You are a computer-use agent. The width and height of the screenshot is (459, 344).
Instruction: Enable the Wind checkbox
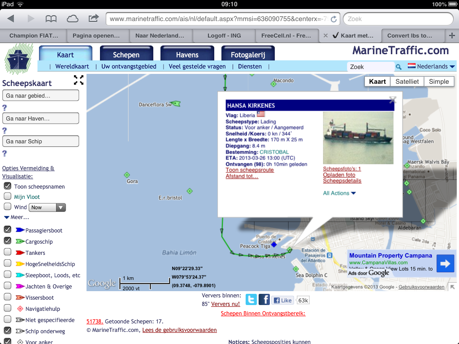8,206
